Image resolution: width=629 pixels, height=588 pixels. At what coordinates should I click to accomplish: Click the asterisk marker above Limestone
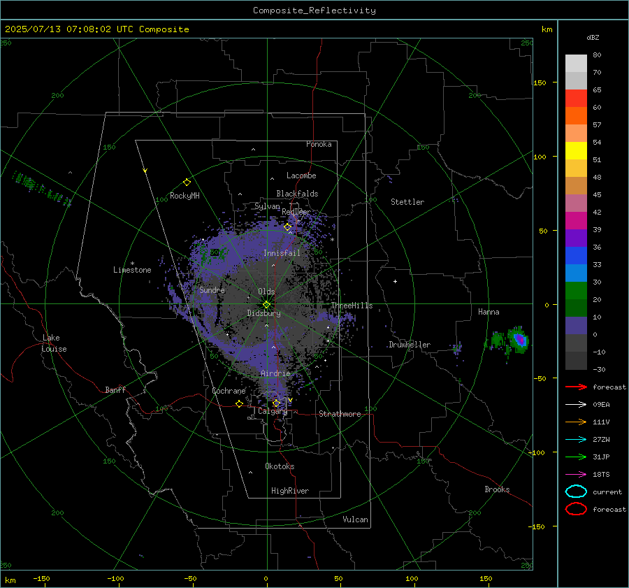132,264
